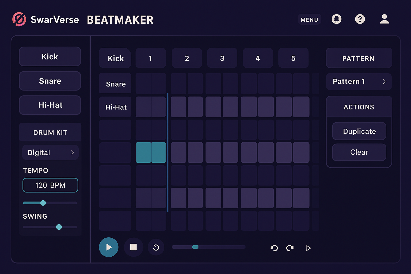Expand the Pattern 1 selector
This screenshot has width=411, height=274.
[359, 82]
